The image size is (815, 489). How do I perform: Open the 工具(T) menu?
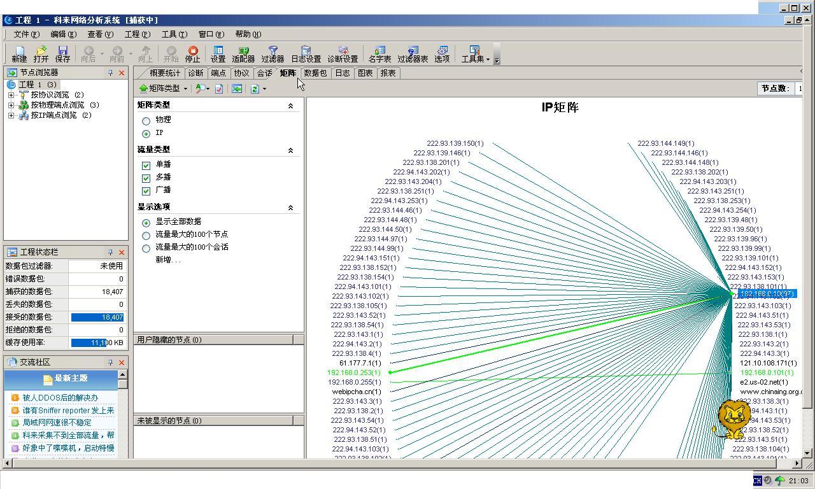[174, 34]
